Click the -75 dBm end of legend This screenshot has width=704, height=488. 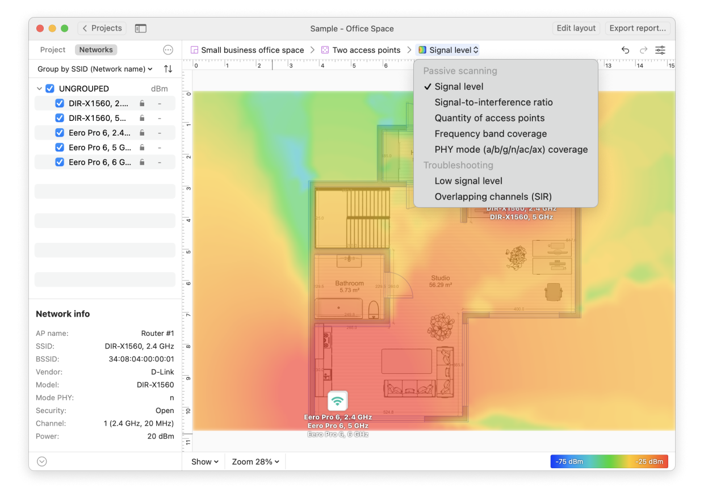(x=569, y=461)
